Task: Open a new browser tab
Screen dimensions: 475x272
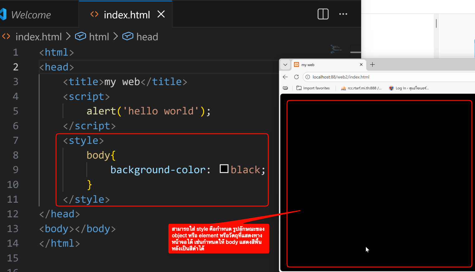Action: (372, 65)
